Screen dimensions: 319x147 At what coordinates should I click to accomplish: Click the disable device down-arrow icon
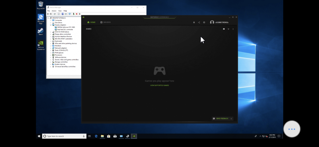click(79, 14)
